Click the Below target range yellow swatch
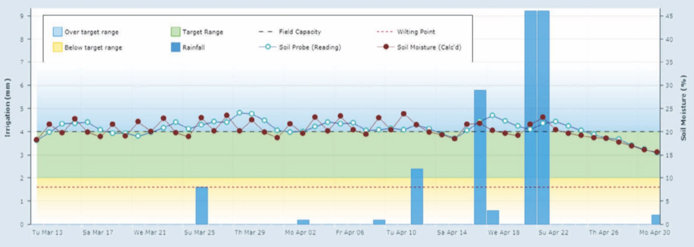The image size is (694, 247). pyautogui.click(x=58, y=48)
